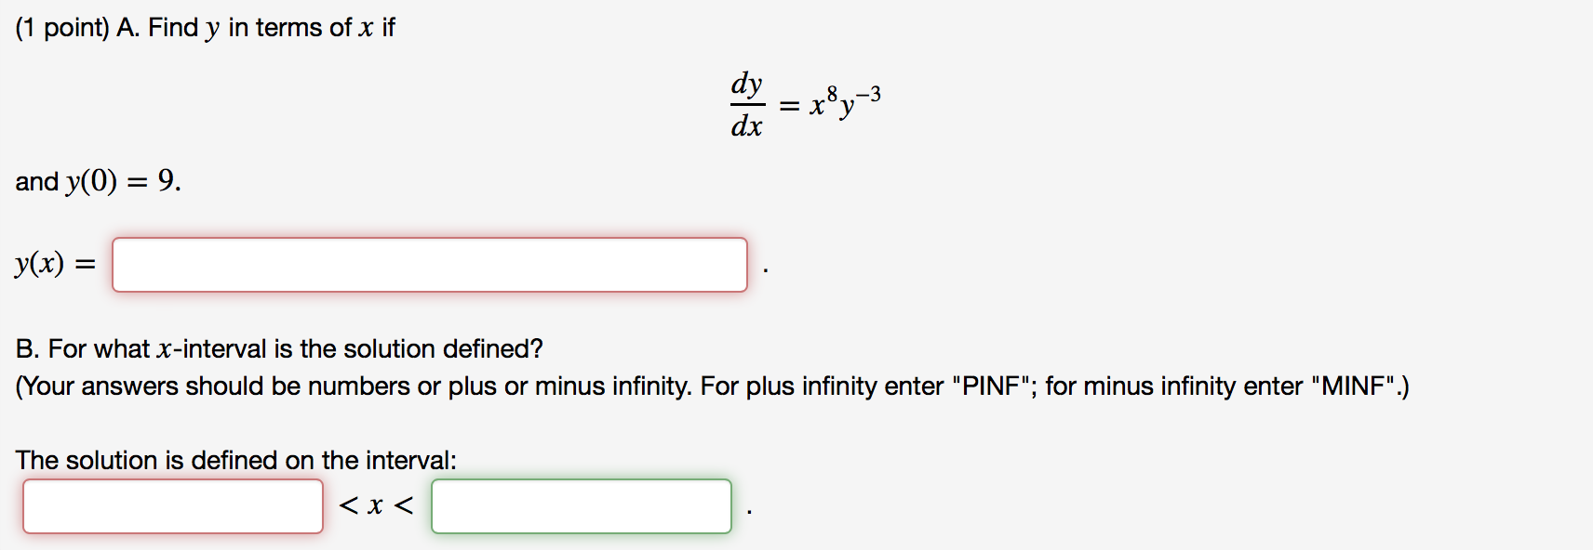Select the green-bordered right endpoint field
Screen dimensions: 1593x550
[582, 505]
